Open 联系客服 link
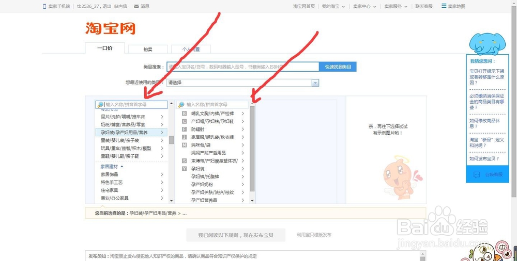 424,6
